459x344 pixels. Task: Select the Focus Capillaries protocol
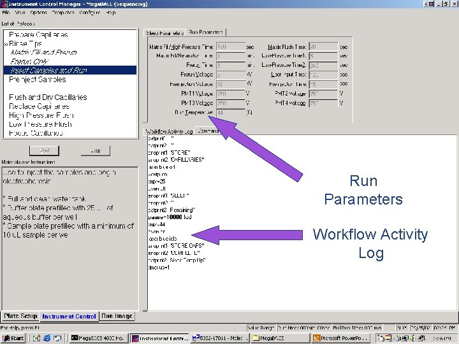pyautogui.click(x=36, y=133)
